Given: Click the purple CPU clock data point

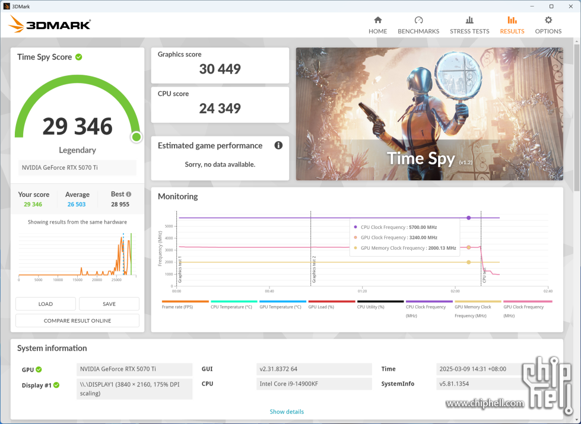Looking at the screenshot, I should coord(469,218).
